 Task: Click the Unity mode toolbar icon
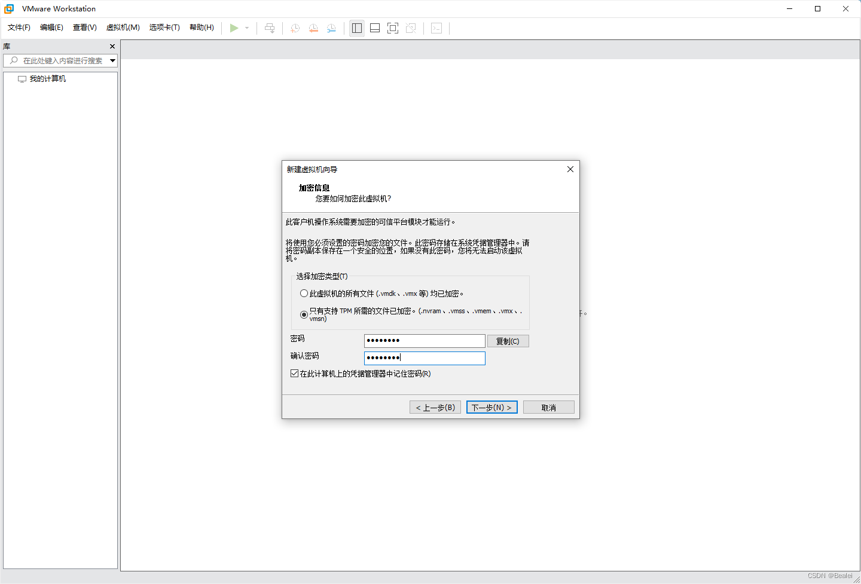point(411,28)
